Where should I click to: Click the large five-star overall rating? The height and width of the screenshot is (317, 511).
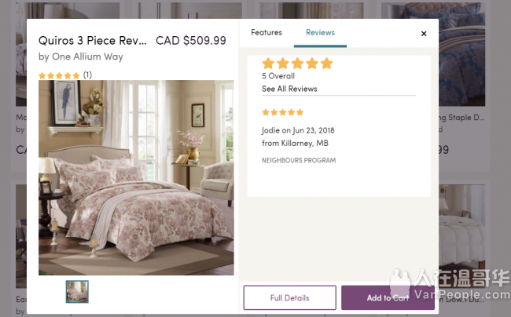tap(297, 64)
